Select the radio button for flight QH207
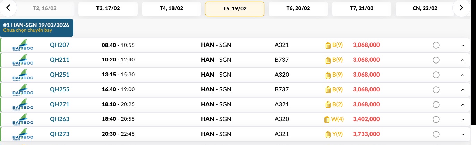The height and width of the screenshot is (145, 476). (x=436, y=45)
